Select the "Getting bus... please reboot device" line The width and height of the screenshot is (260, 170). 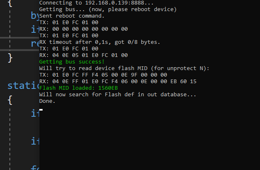(108, 9)
